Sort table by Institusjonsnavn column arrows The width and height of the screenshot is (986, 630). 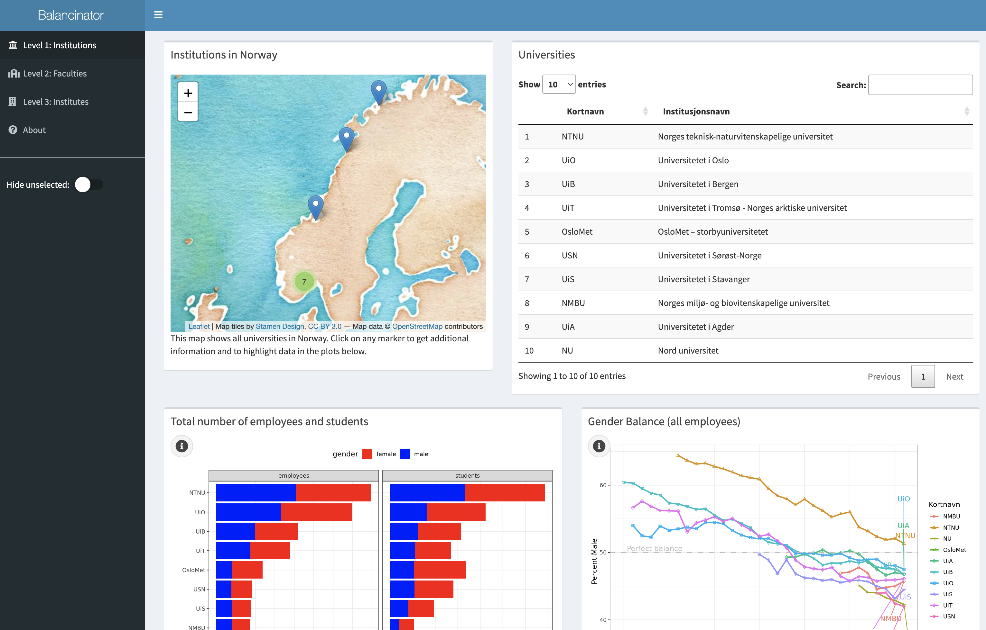(967, 111)
